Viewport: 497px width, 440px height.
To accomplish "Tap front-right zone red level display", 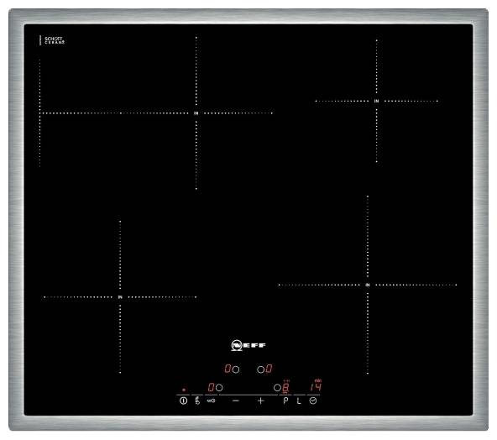I will [x=285, y=387].
